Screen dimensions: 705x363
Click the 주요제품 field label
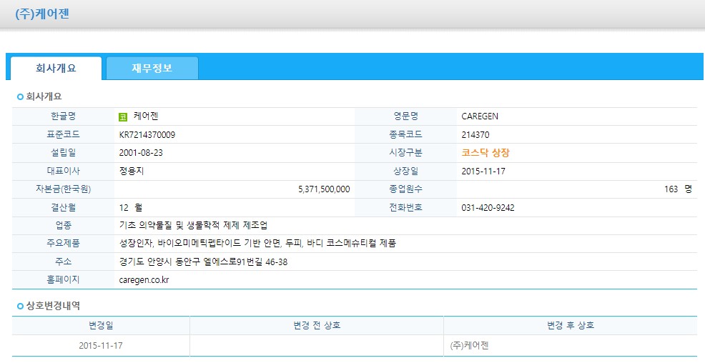[64, 244]
